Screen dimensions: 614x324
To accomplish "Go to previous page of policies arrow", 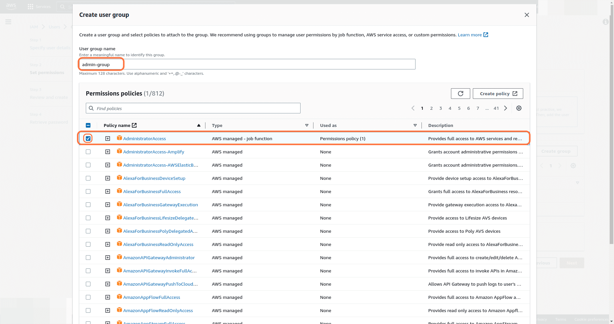I will [413, 108].
